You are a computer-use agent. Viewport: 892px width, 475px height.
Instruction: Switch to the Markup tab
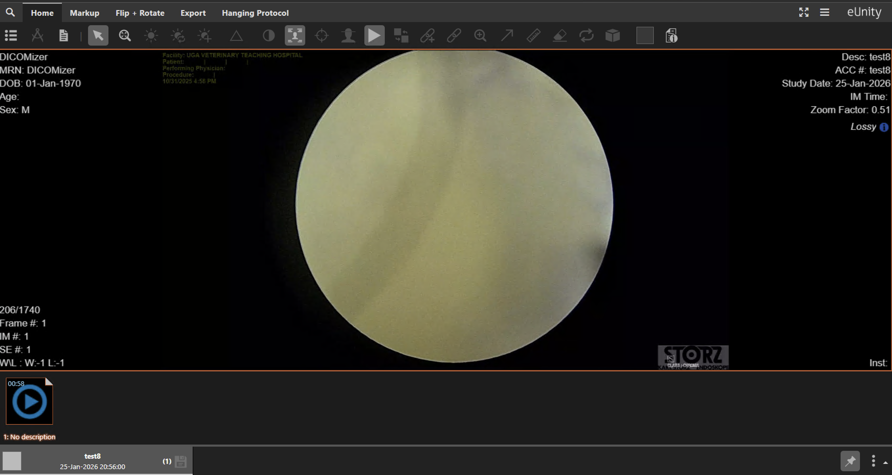[85, 13]
